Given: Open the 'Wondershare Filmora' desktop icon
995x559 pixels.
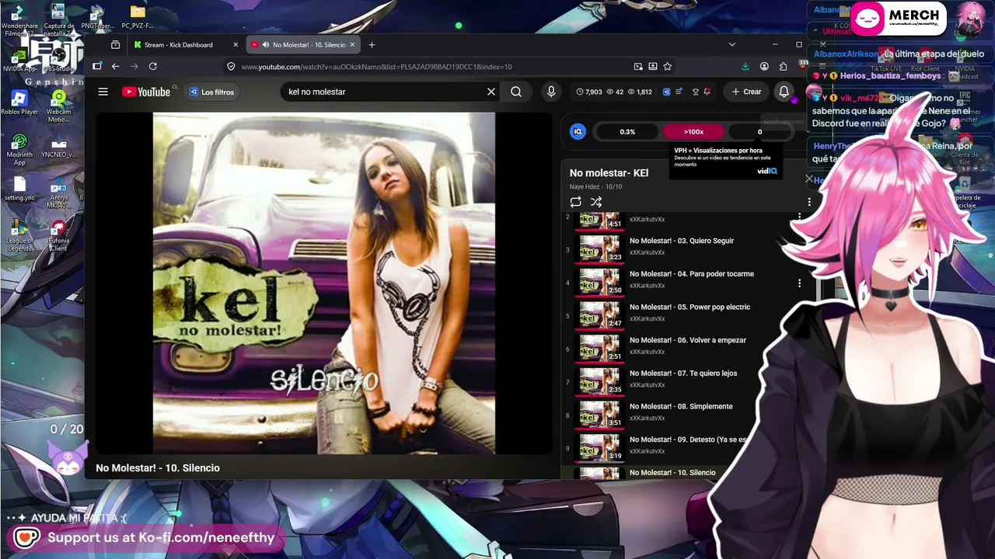Looking at the screenshot, I should [x=19, y=21].
